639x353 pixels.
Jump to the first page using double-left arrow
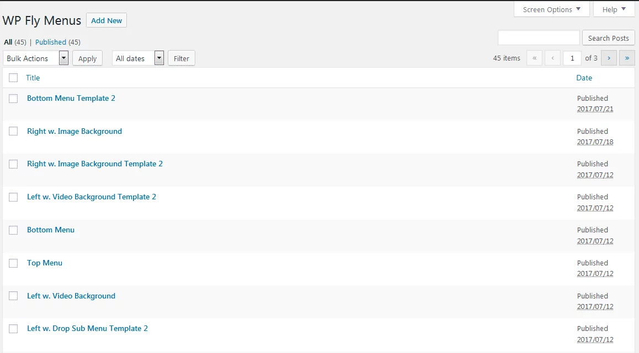[x=534, y=57]
